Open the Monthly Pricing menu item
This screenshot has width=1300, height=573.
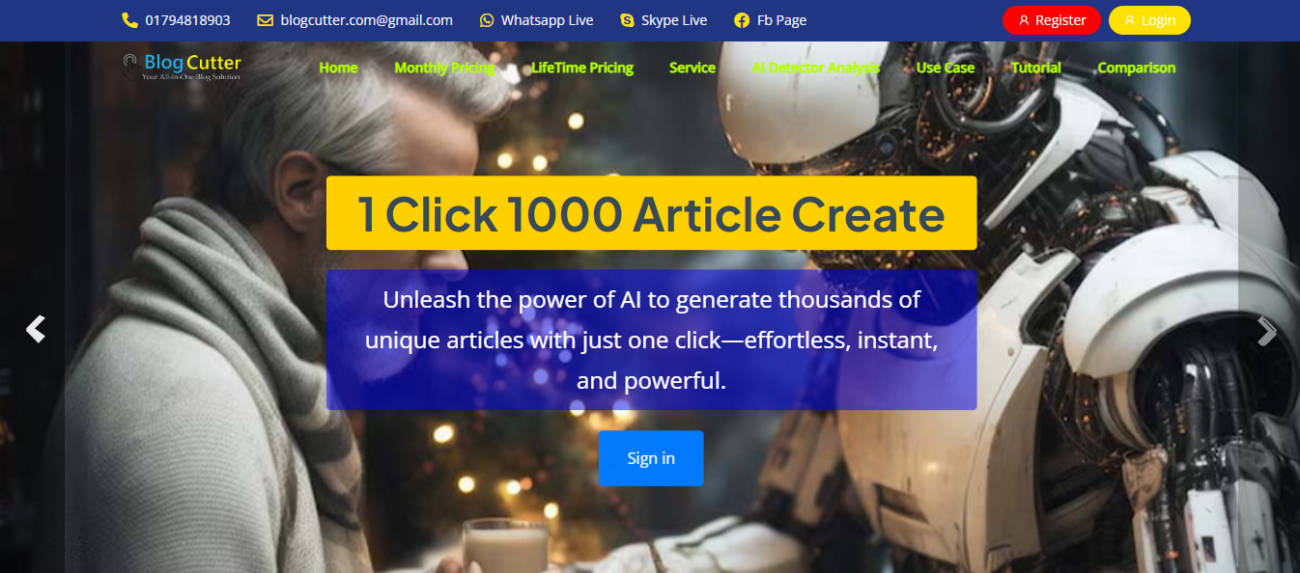[x=444, y=68]
